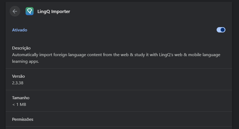The height and width of the screenshot is (129, 239).
Task: Select the "Tamanho" label
Action: click(21, 98)
